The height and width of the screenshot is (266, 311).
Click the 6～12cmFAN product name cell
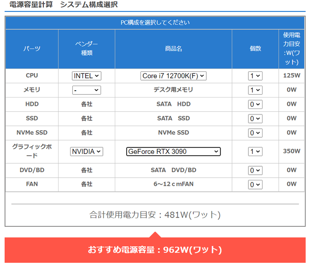click(173, 184)
